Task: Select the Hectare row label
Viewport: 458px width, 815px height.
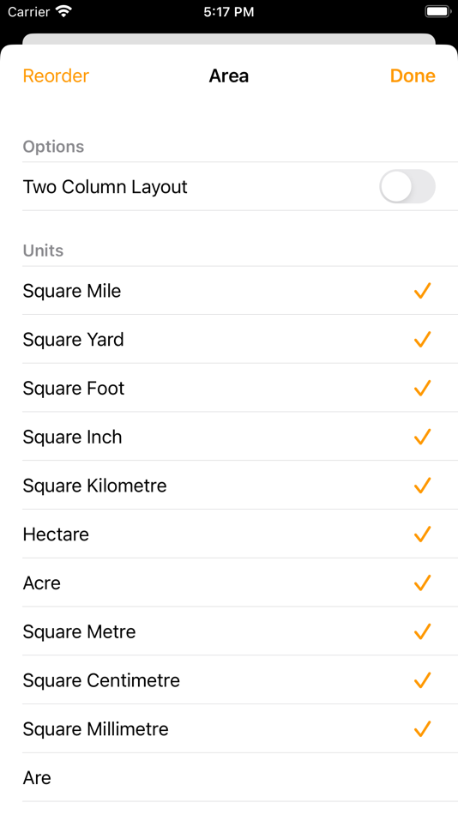Action: [x=56, y=534]
